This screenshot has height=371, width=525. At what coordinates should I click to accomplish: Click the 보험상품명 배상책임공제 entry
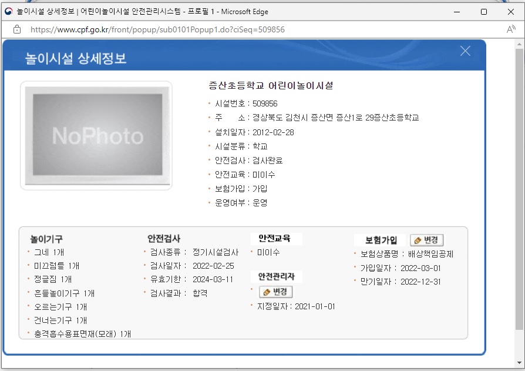tap(406, 254)
